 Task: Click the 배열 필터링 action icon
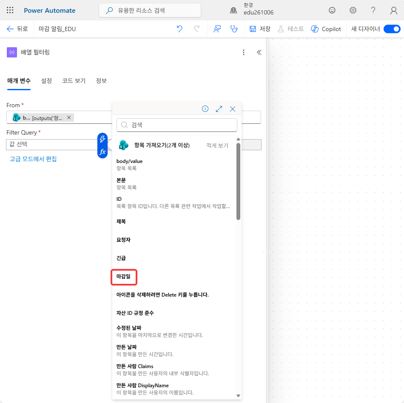tap(12, 52)
